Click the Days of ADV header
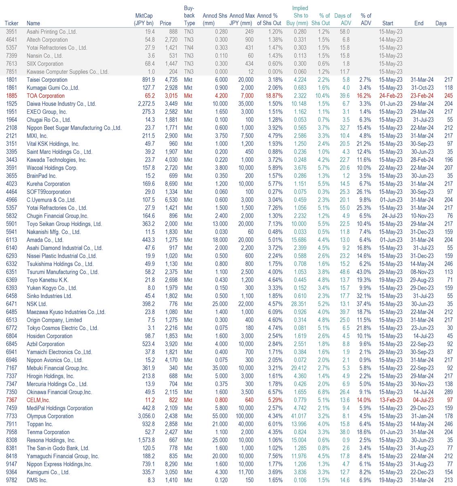457x486 pixels. coord(343,19)
